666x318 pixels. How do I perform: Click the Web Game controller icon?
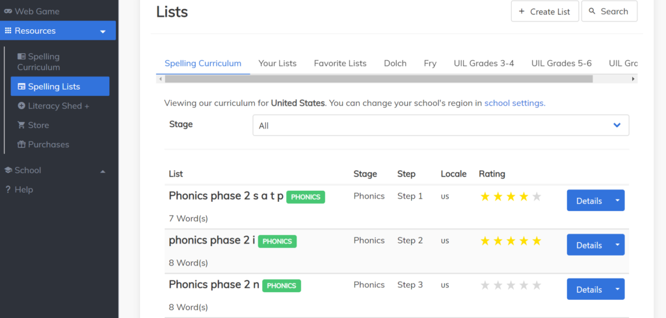pyautogui.click(x=8, y=11)
